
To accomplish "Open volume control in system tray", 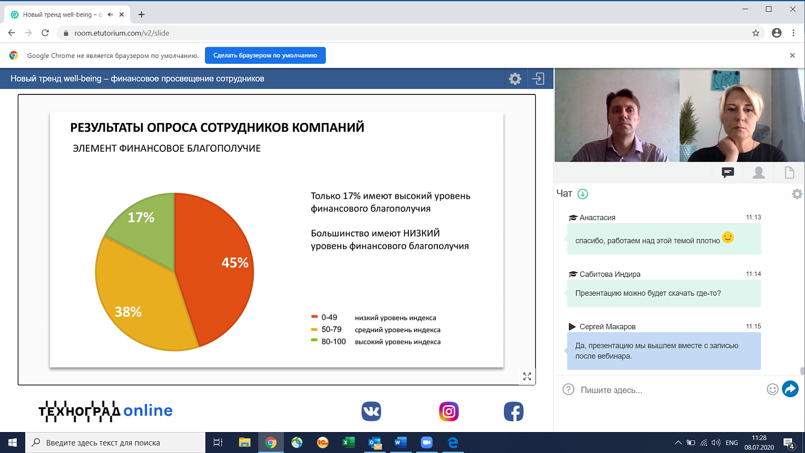I will coord(716,443).
